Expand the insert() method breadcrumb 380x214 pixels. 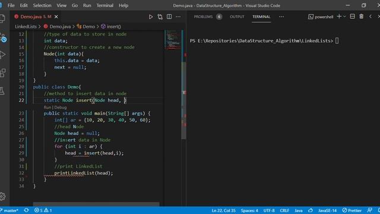click(111, 26)
